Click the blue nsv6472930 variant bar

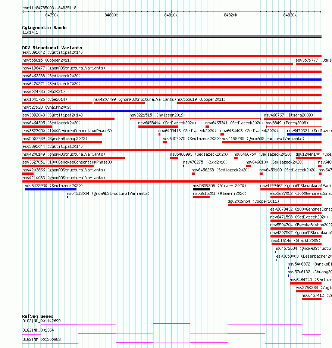(51, 189)
